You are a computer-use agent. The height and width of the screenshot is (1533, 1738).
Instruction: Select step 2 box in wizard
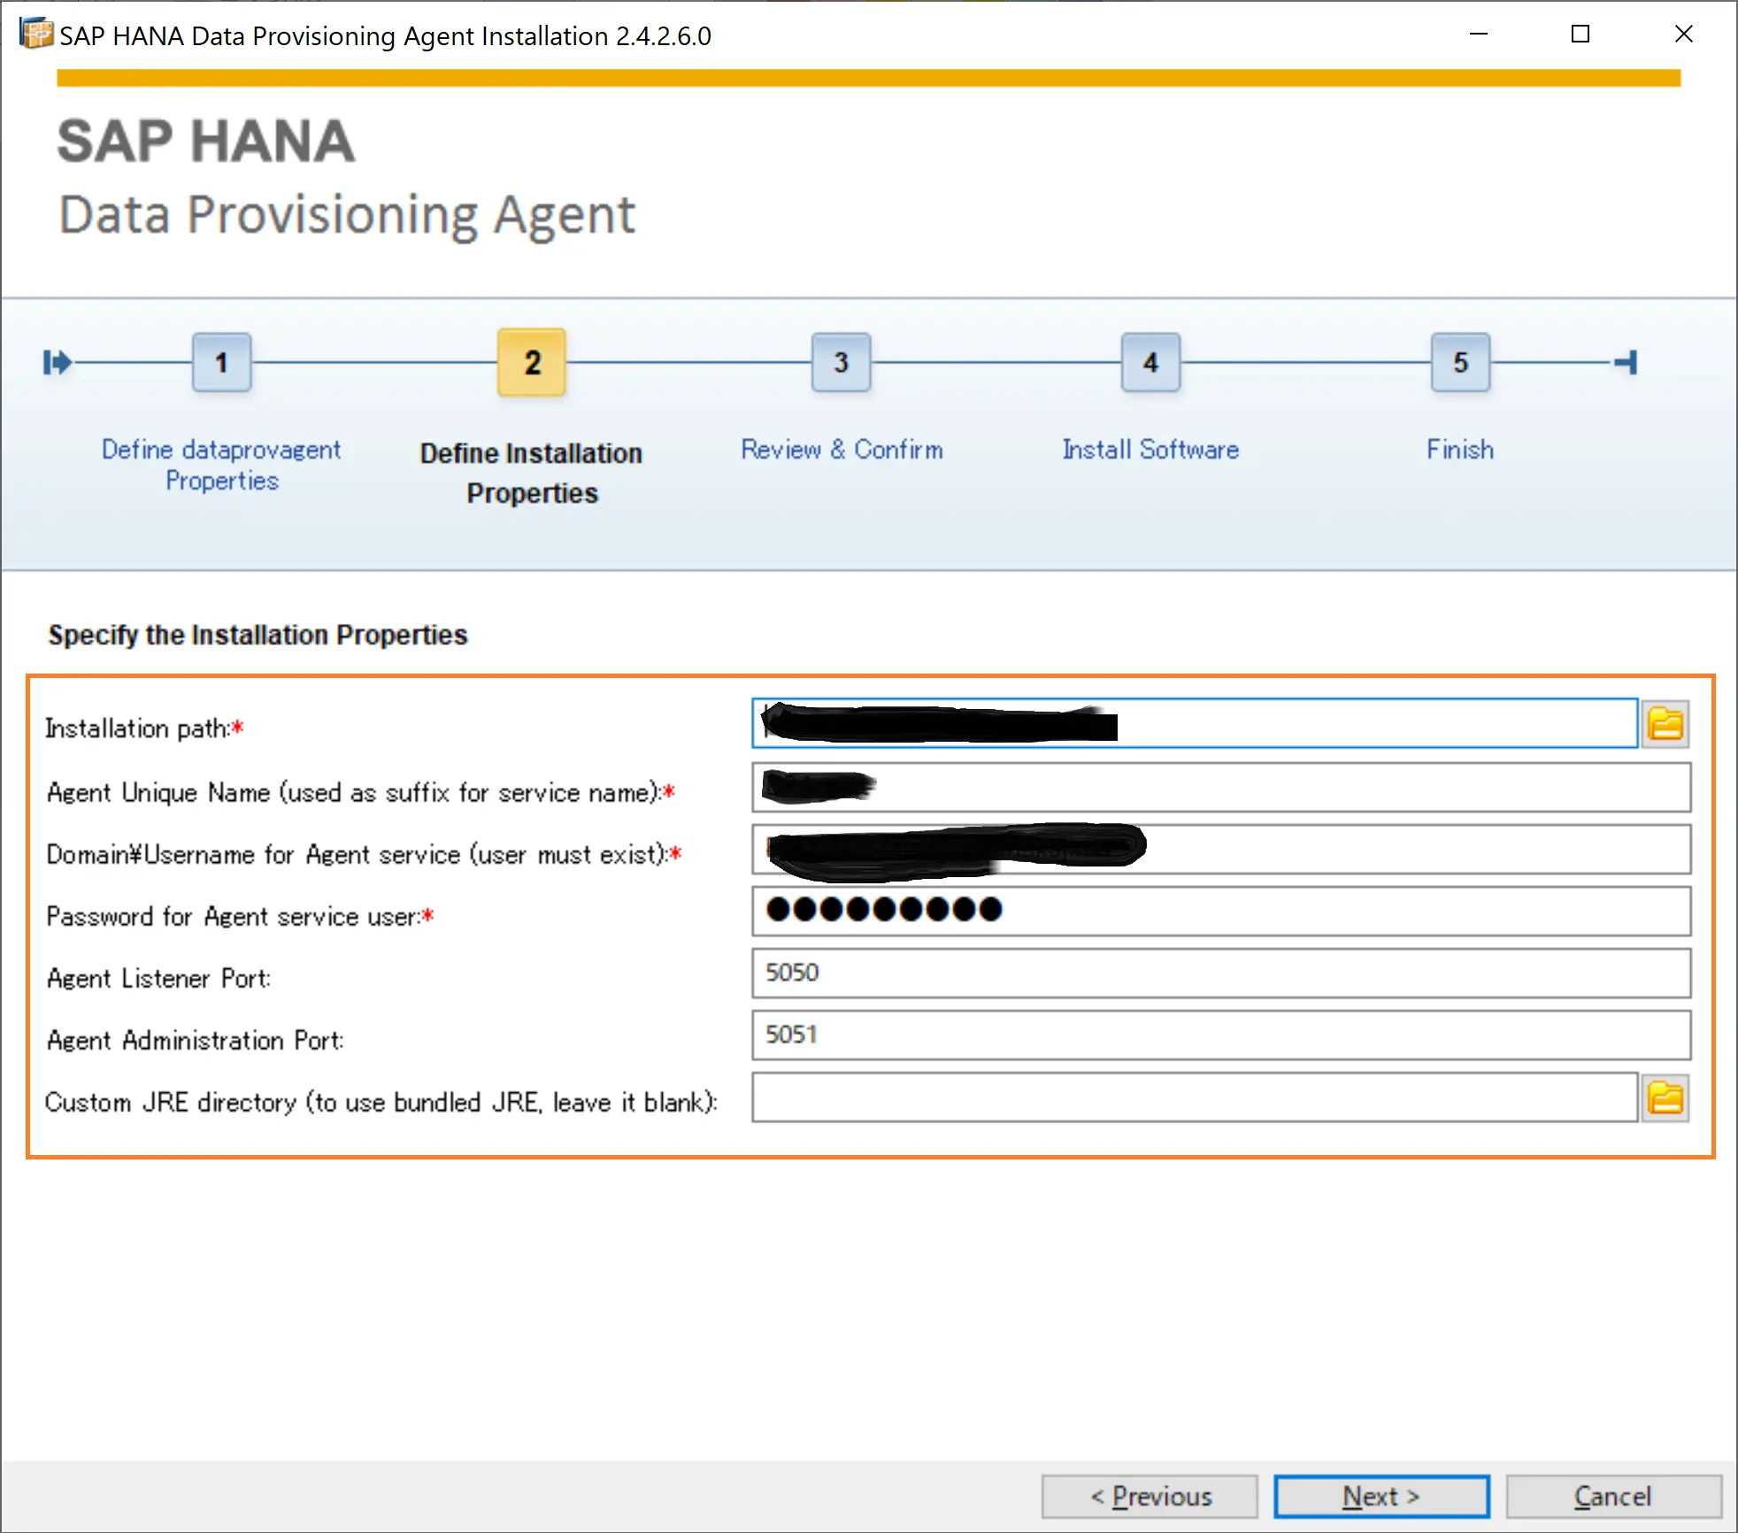pyautogui.click(x=532, y=362)
